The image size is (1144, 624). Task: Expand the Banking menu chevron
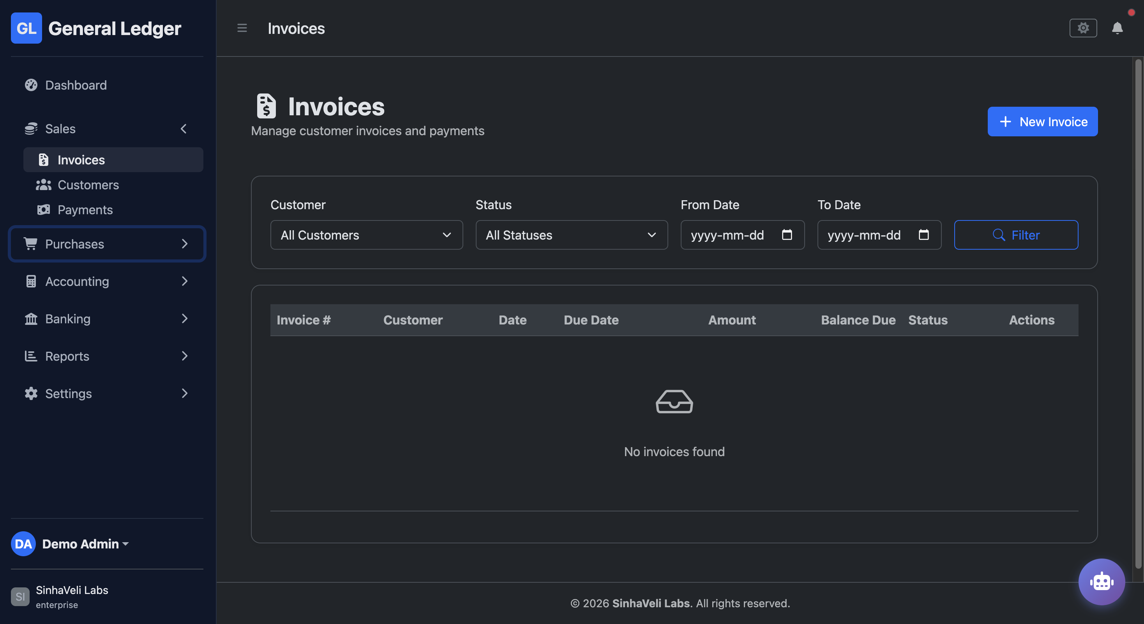(x=184, y=318)
